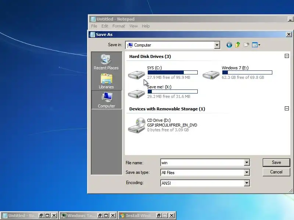Open Notepad View menu
The image size is (294, 220).
pyautogui.click(x=133, y=26)
